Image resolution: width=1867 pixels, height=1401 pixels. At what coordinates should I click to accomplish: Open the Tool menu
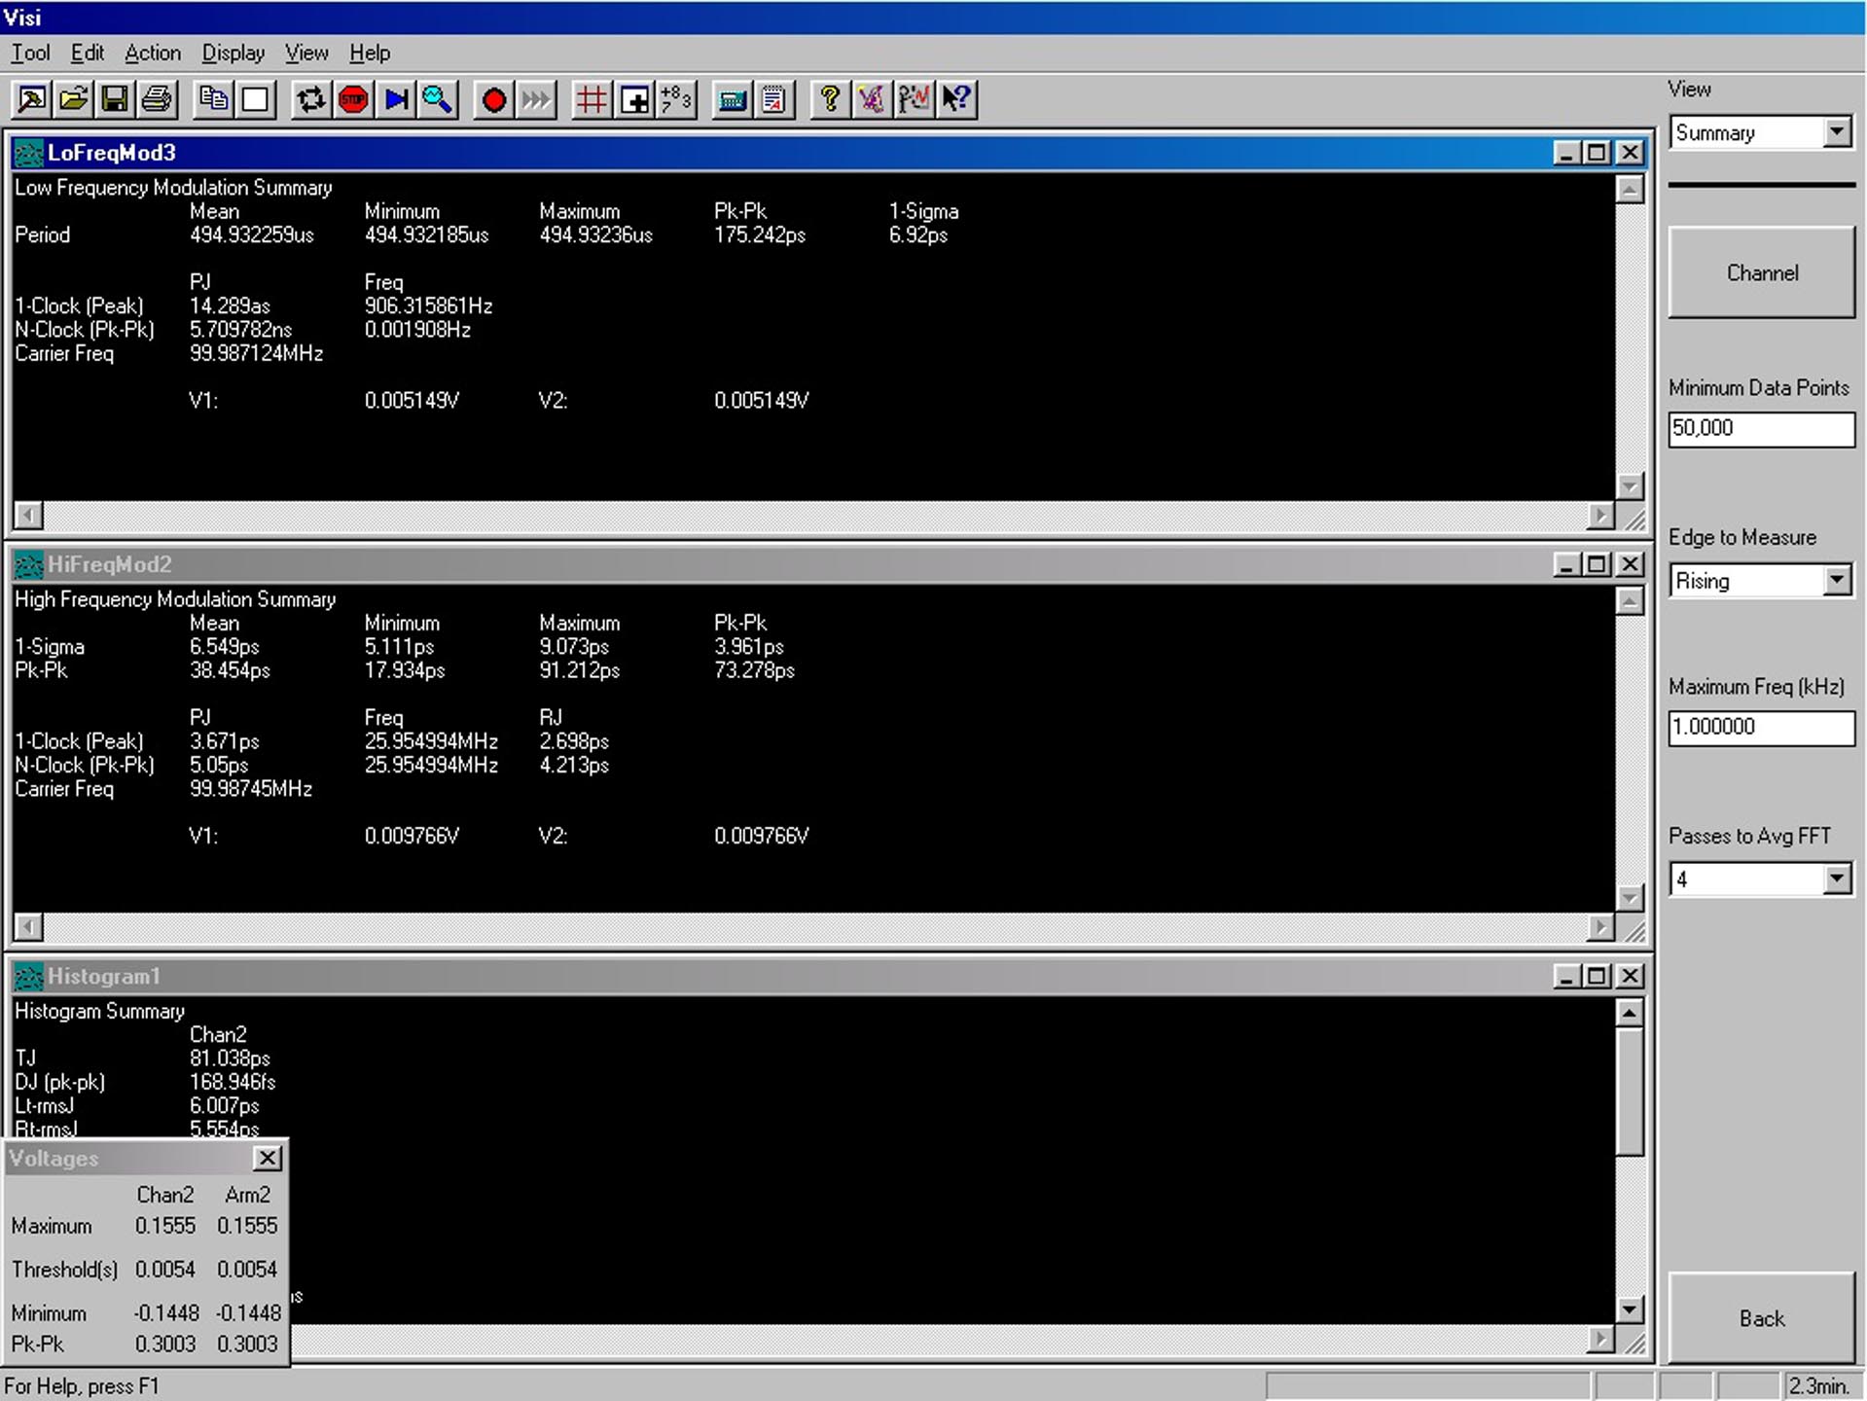point(30,54)
